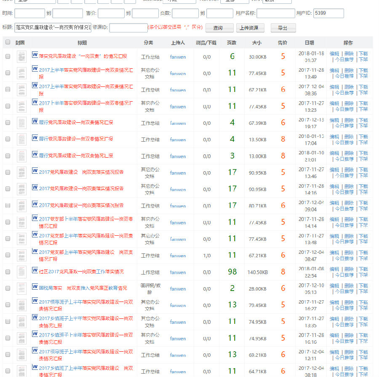The width and height of the screenshot is (379, 377).
Task: Check the box for 社区2017党风廉政 row
Action: pos(8,272)
